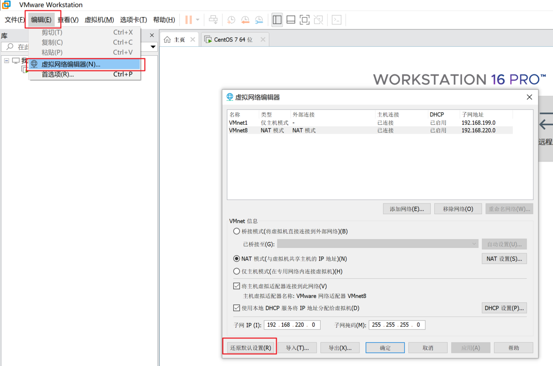Click the take snapshot clock icon
553x366 pixels.
click(x=231, y=20)
